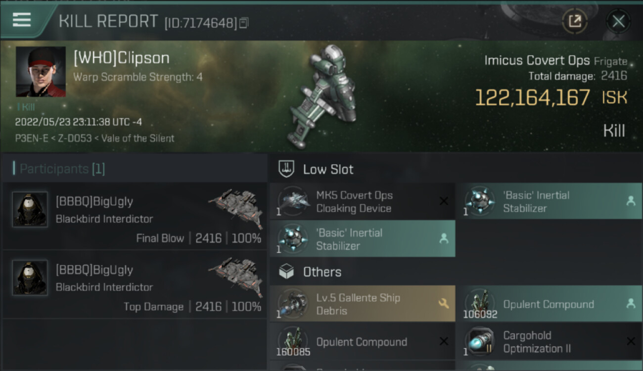Copy the kill report ID icon
Image resolution: width=643 pixels, height=371 pixels.
(x=243, y=23)
